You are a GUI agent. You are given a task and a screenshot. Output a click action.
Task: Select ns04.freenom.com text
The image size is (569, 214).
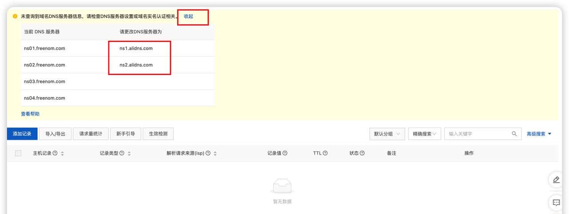44,98
